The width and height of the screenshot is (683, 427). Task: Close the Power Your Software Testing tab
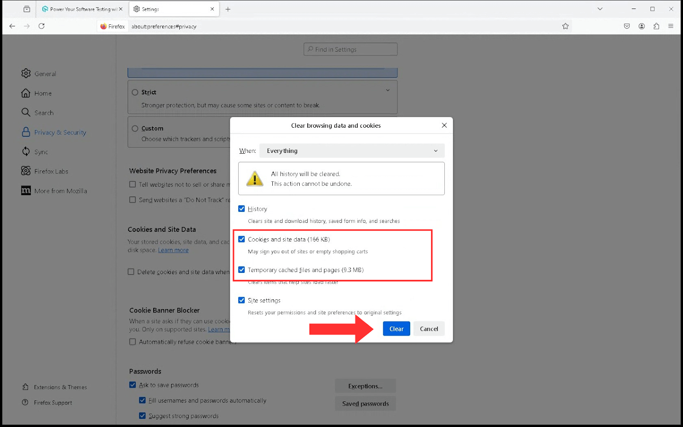coord(121,9)
